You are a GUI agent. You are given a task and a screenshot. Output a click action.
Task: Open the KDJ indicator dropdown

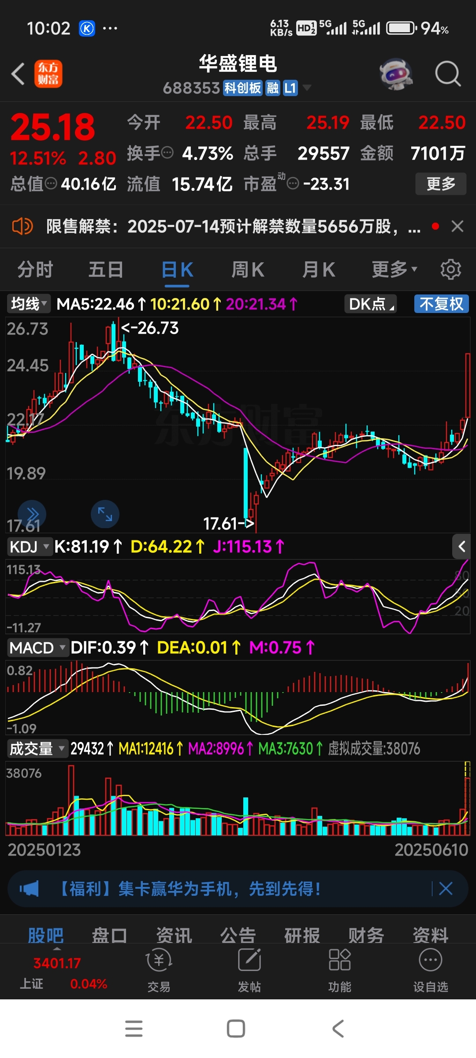pyautogui.click(x=29, y=547)
